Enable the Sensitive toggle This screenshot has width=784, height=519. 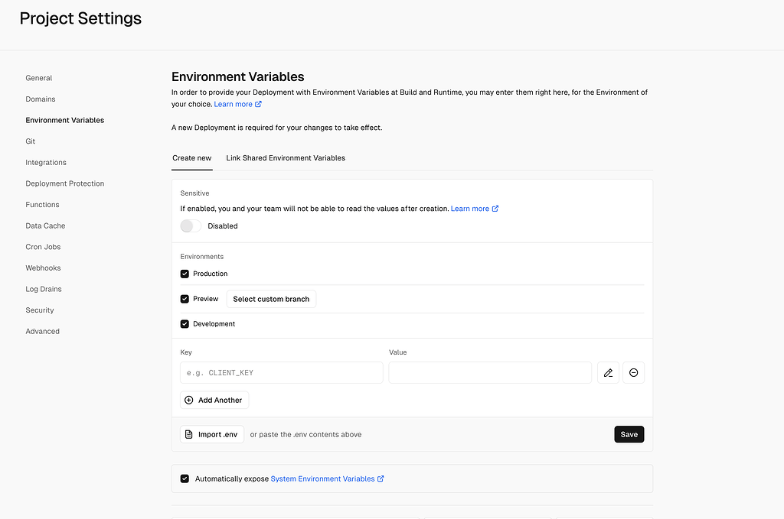[190, 225]
